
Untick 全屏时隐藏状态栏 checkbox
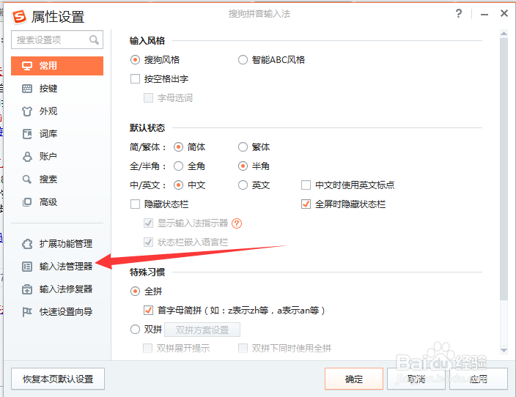click(306, 204)
